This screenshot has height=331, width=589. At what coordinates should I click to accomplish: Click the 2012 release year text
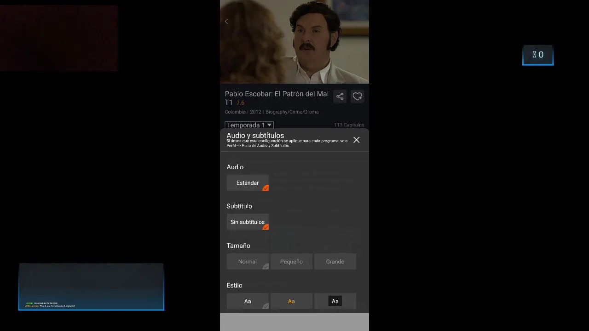click(x=255, y=112)
